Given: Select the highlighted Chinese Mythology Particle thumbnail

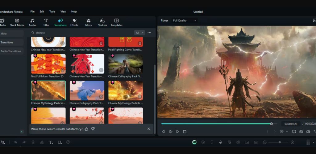Looking at the screenshot, I should (x=48, y=91).
